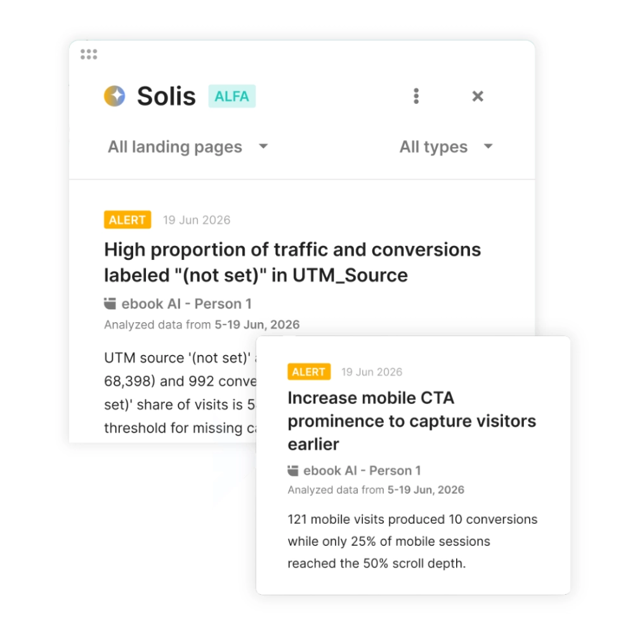Viewport: 628px width, 629px height.
Task: Select the ALFA badge next to Solis
Action: [232, 97]
